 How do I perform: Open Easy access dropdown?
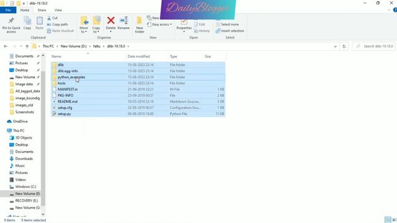[x=159, y=25]
